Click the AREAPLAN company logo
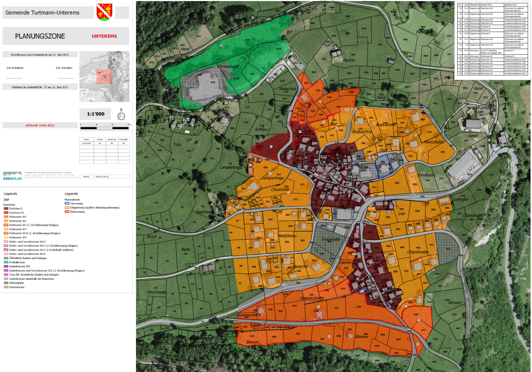The width and height of the screenshot is (532, 372). [12, 176]
